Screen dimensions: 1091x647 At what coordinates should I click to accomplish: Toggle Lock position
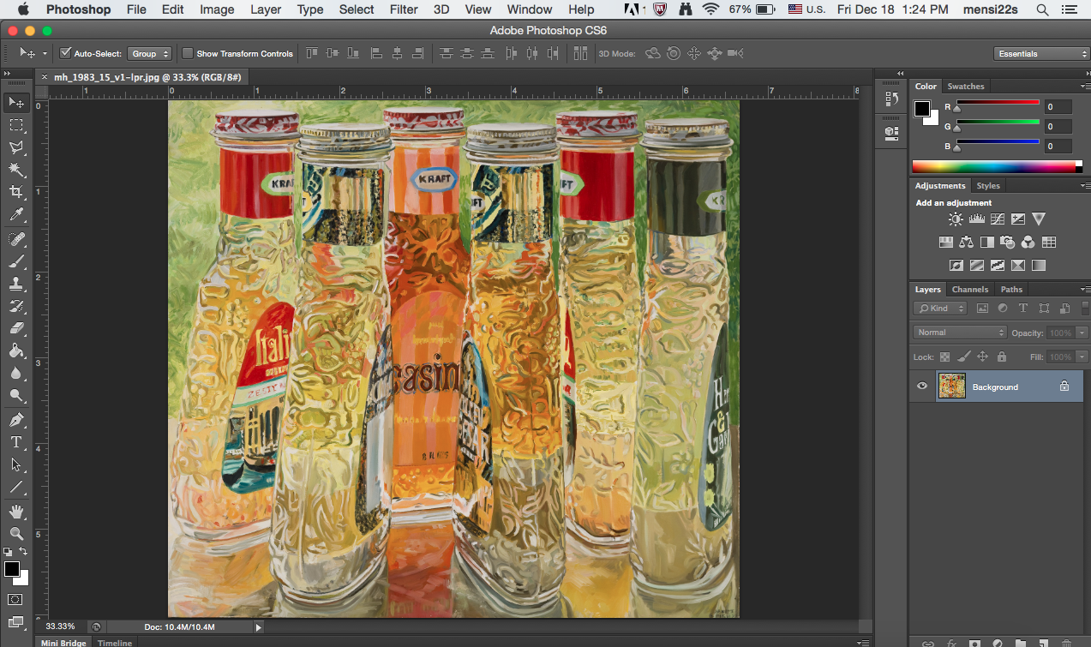983,356
